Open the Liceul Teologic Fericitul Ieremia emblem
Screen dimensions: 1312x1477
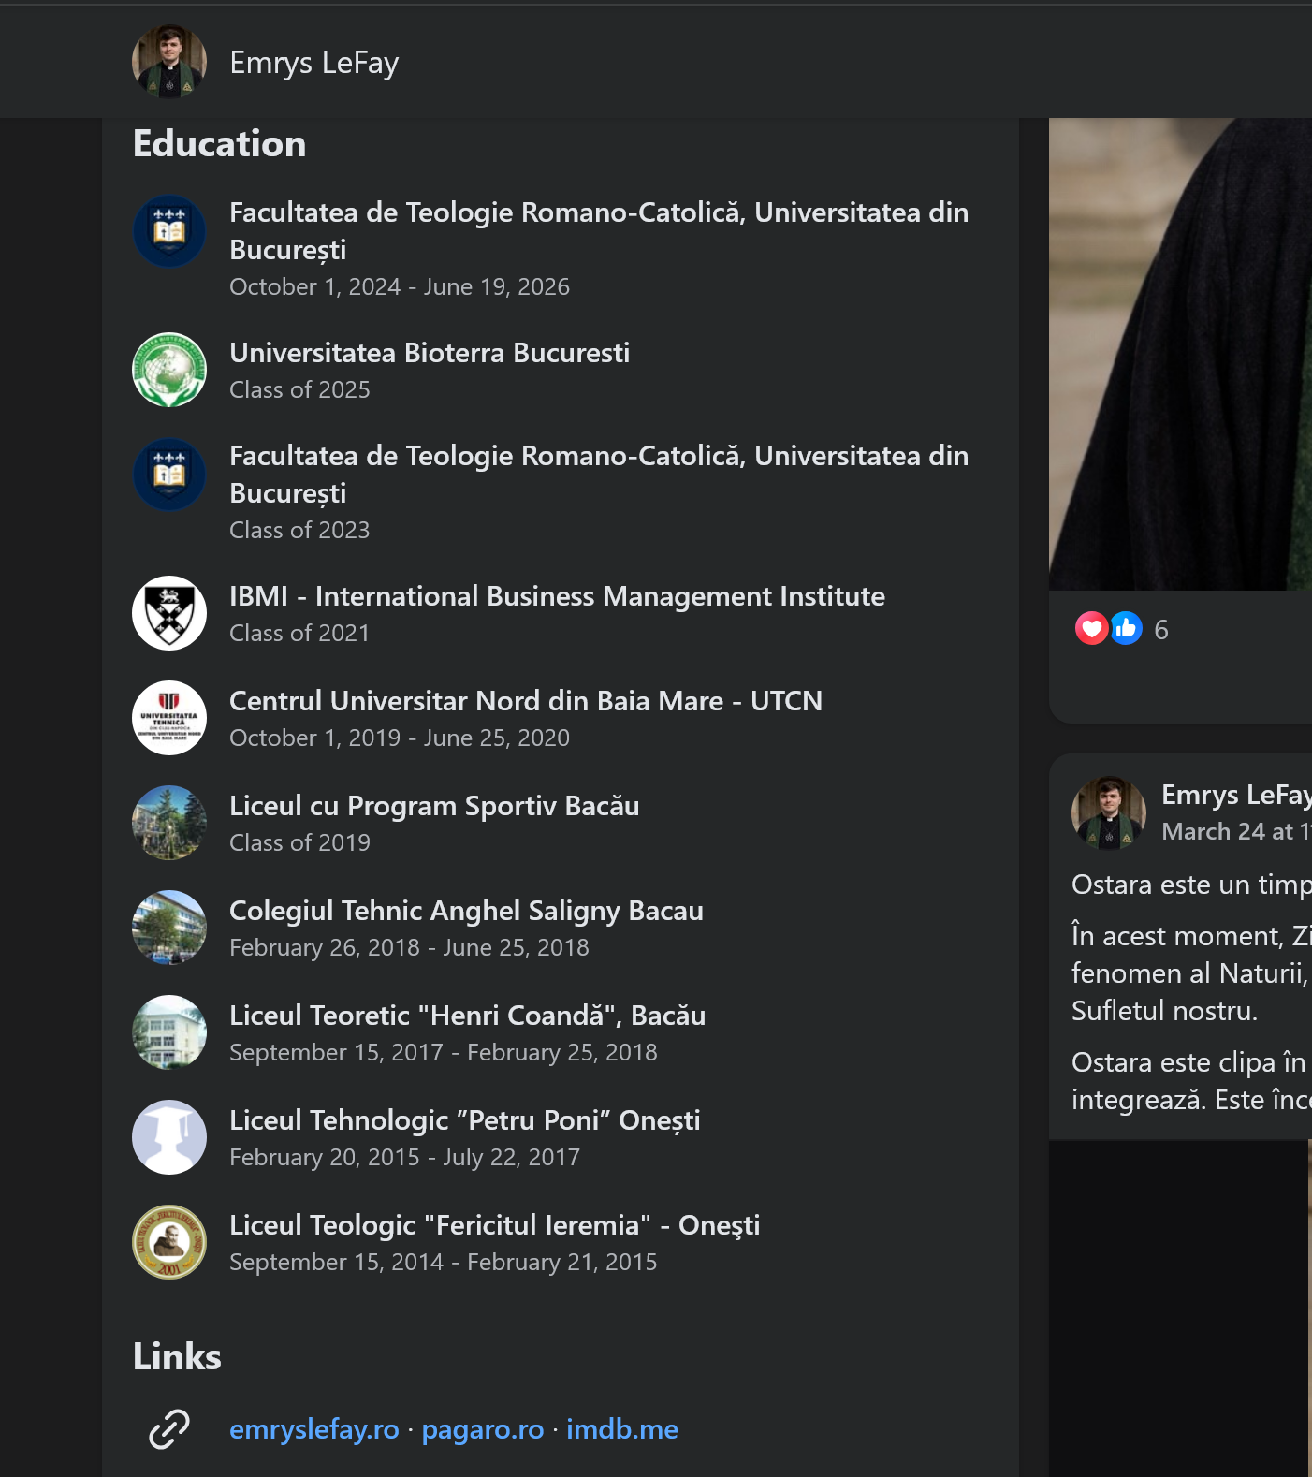169,1242
